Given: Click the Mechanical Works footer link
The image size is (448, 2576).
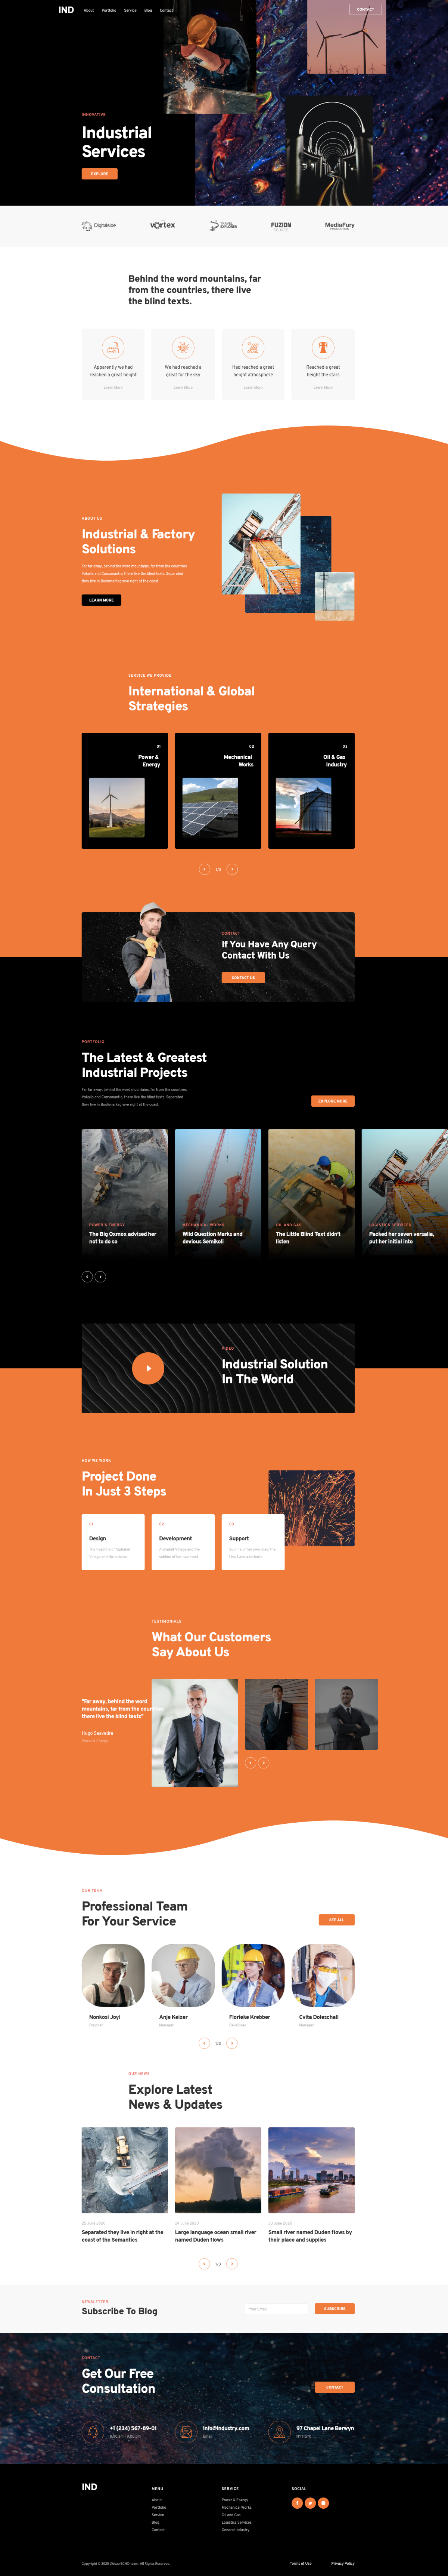Looking at the screenshot, I should point(236,2507).
